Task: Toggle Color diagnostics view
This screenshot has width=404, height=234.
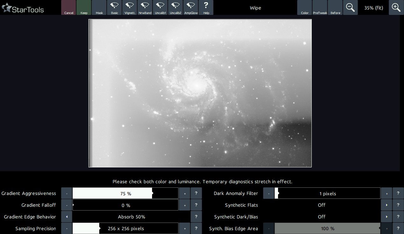Action: [x=305, y=8]
